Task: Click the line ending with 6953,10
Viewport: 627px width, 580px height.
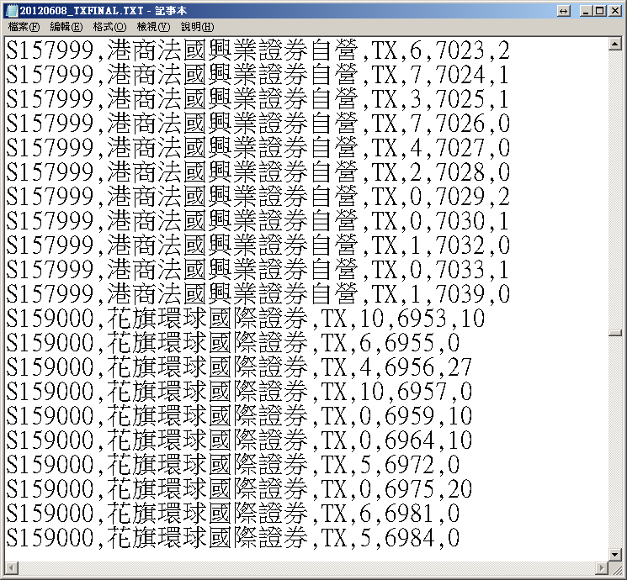Action: coord(246,319)
